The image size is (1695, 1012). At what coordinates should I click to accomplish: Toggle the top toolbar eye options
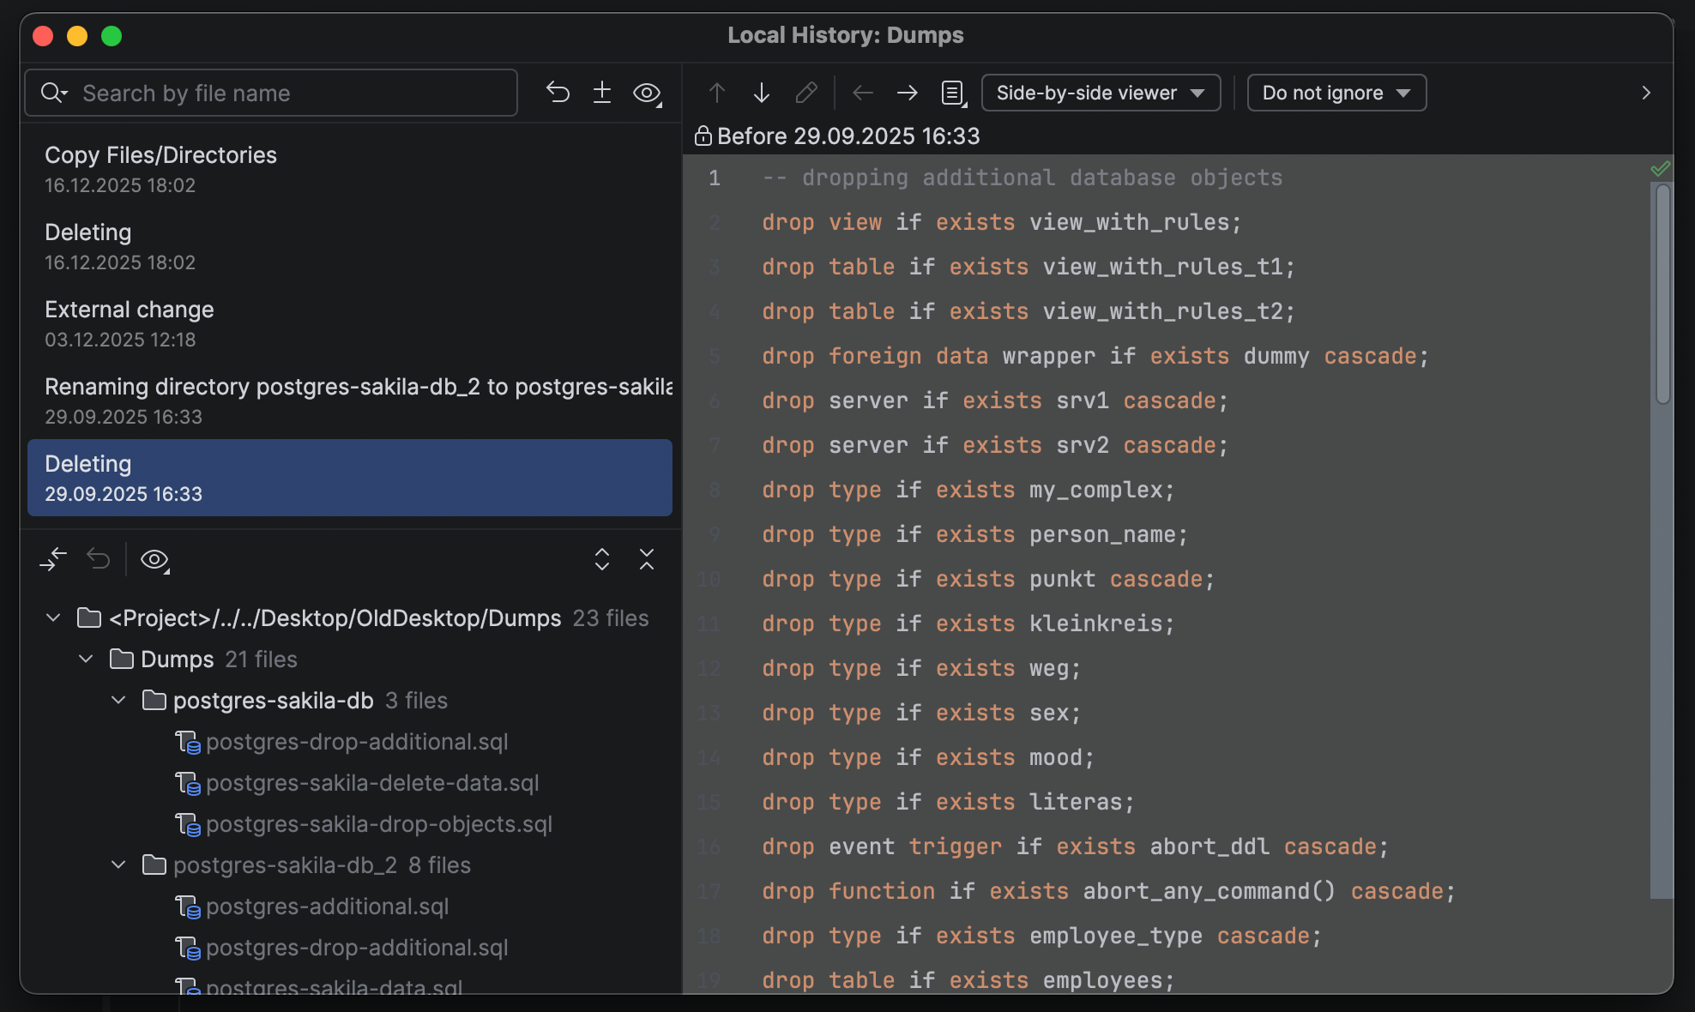[647, 93]
